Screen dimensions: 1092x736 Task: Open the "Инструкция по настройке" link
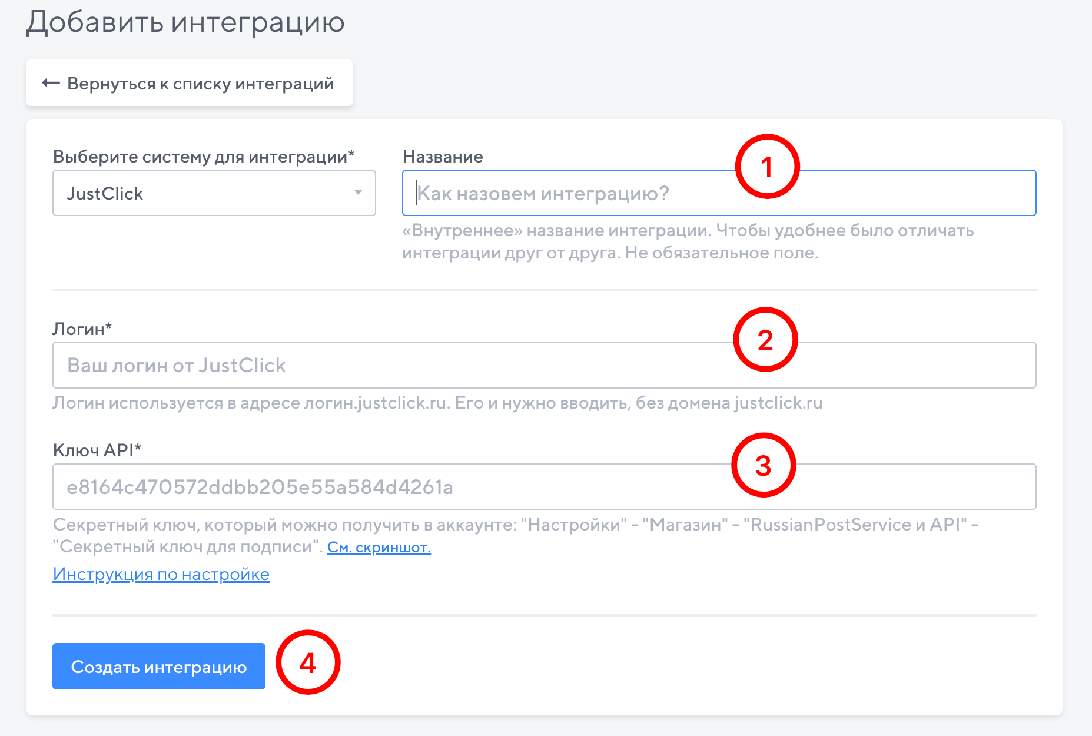161,574
